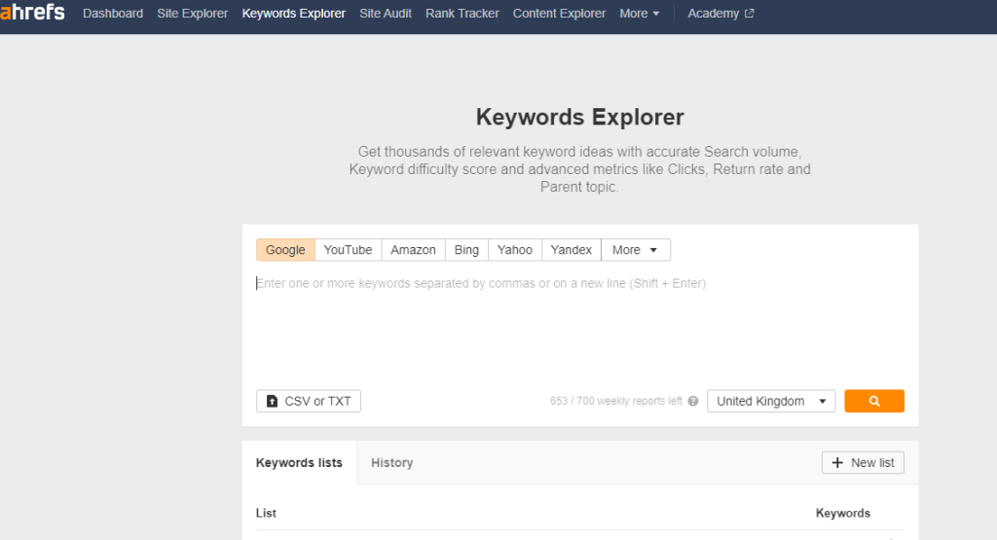This screenshot has height=540, width=997.
Task: Switch to YouTube search engine
Action: pyautogui.click(x=348, y=250)
